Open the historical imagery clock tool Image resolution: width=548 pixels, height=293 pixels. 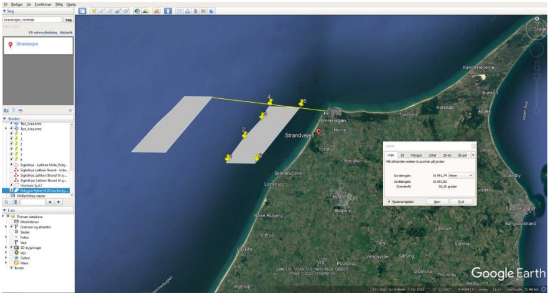point(137,11)
